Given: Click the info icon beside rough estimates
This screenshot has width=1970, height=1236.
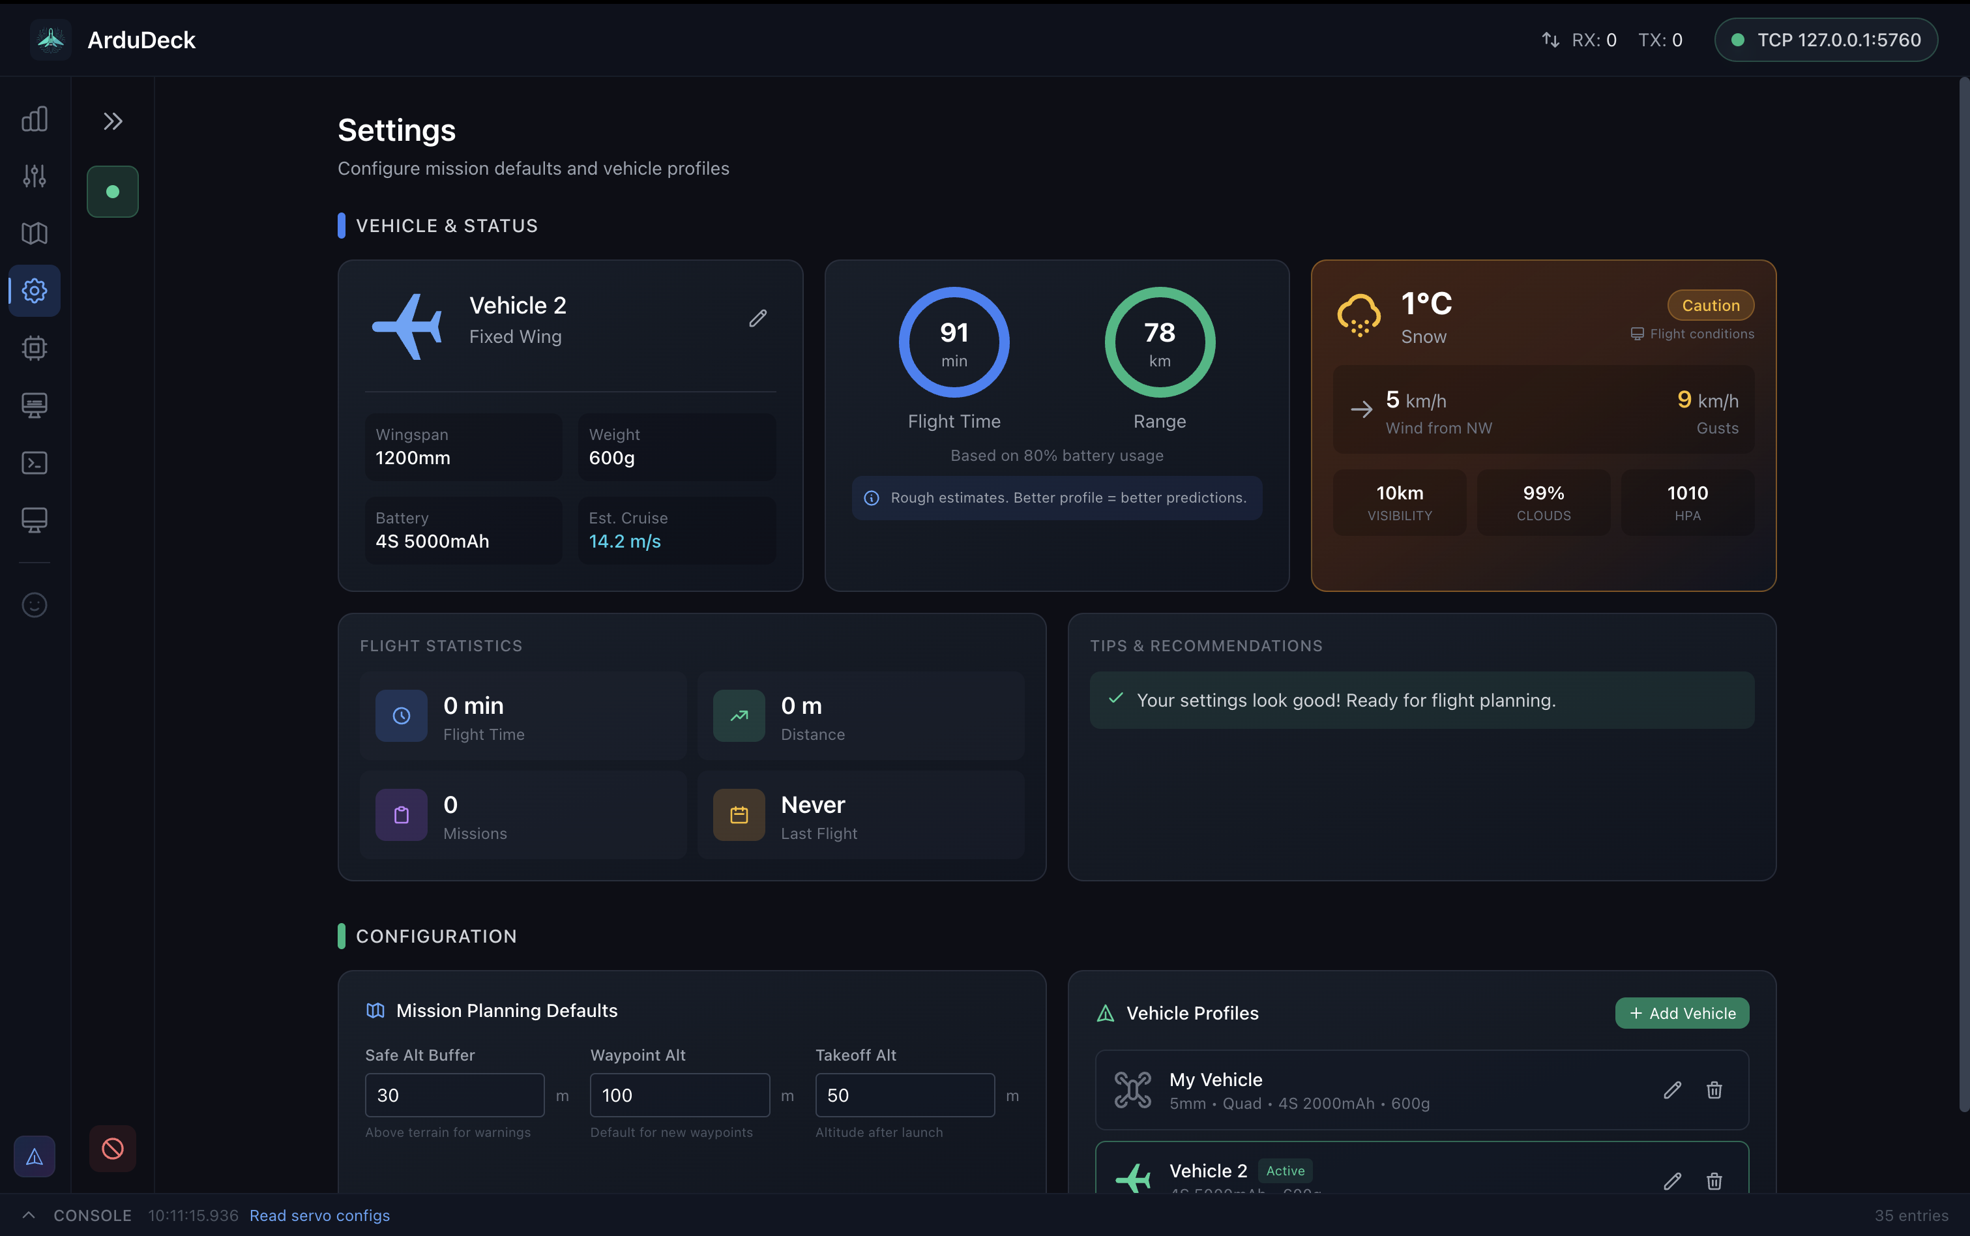Looking at the screenshot, I should tap(872, 498).
